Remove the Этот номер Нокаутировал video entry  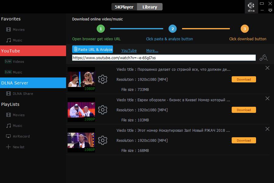(x=267, y=129)
